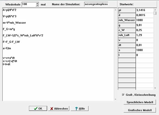
Task: Click the roh_Wasser variable name cell
Action: click(127, 20)
